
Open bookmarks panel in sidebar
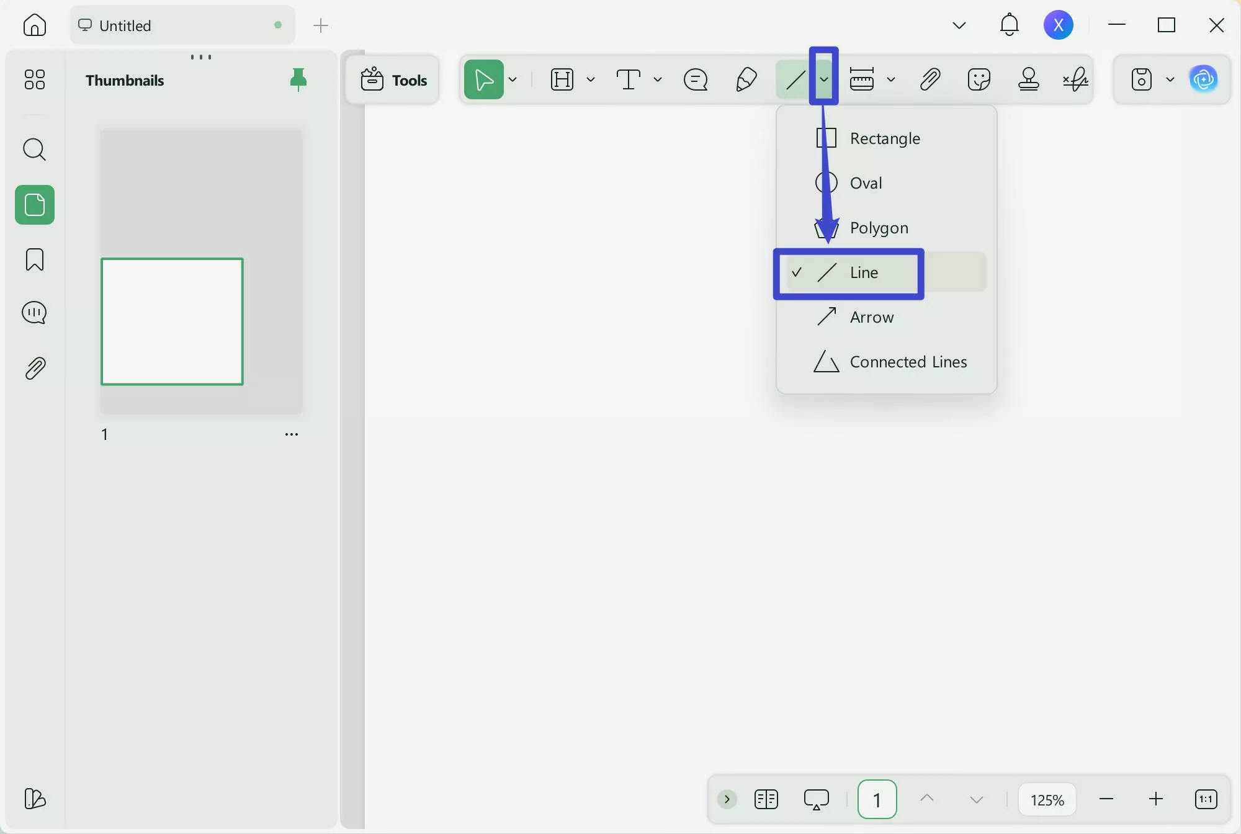(35, 259)
